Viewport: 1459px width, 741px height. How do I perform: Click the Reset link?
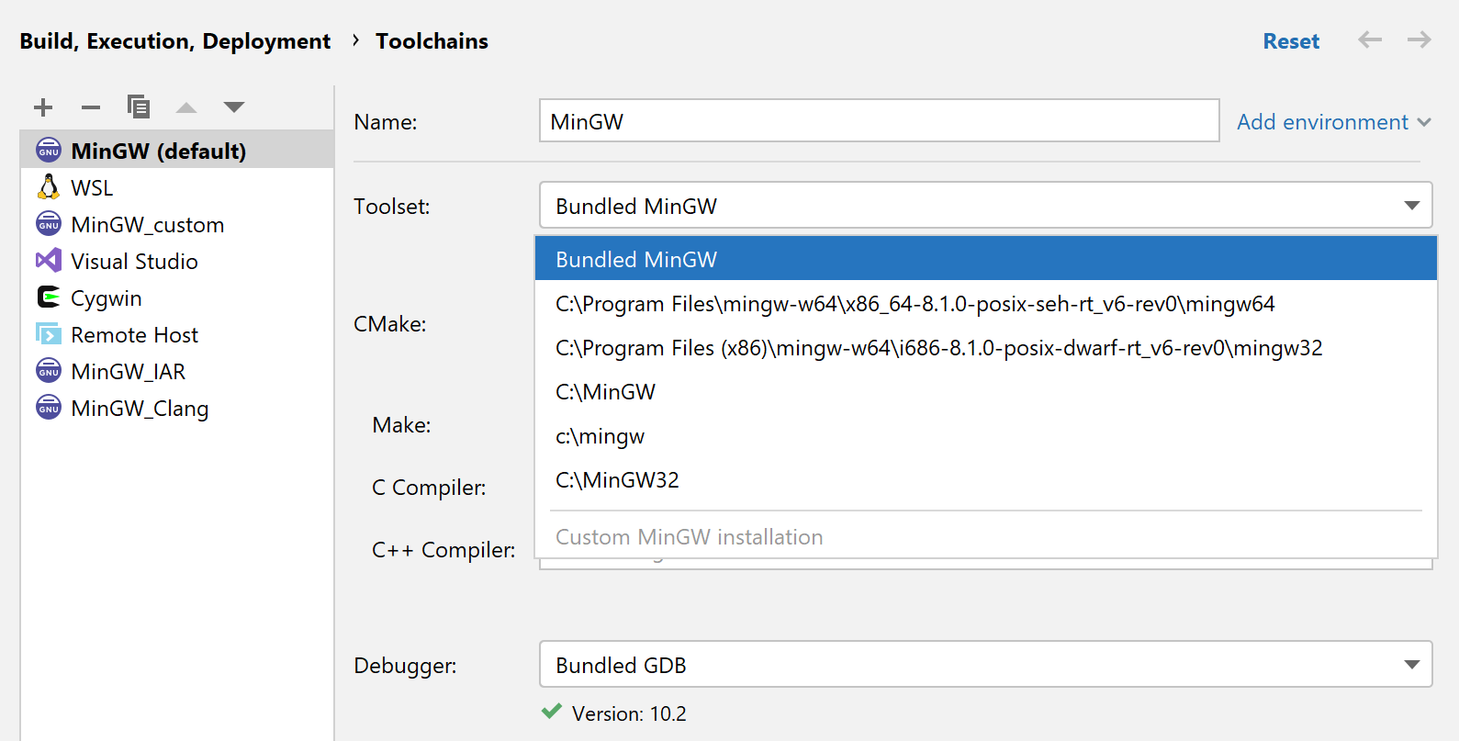click(1290, 41)
